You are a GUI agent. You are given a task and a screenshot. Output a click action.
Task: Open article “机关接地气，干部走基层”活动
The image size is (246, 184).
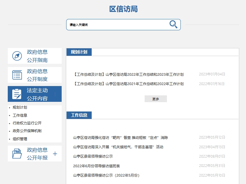point(118,147)
